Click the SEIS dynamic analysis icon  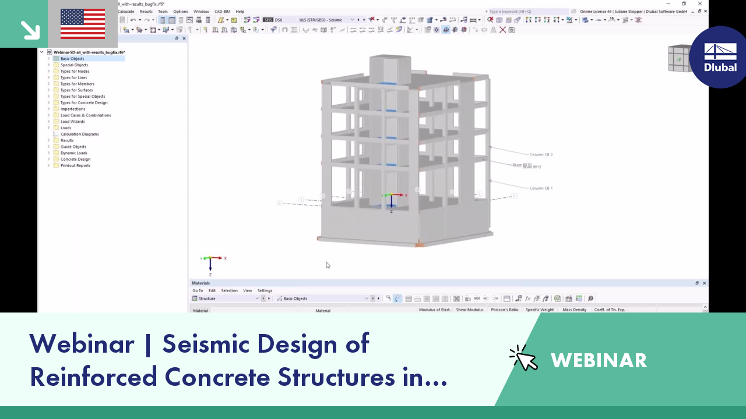(x=268, y=19)
